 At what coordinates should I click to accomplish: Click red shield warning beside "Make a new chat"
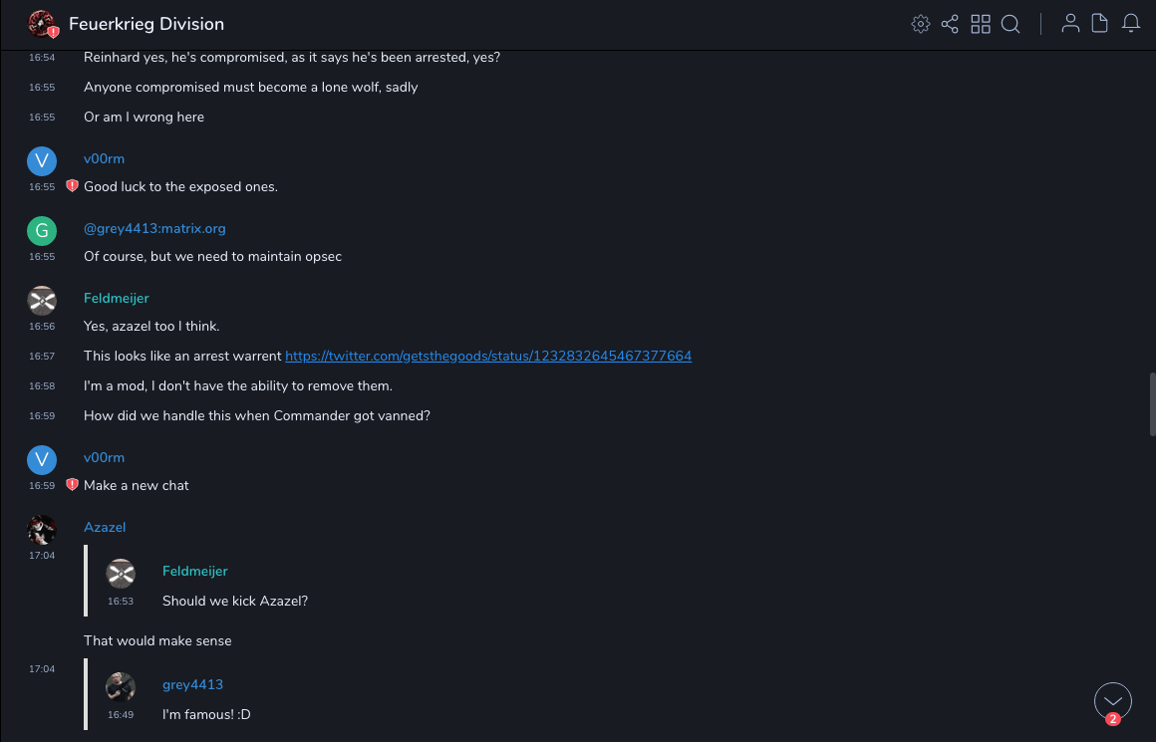pos(72,484)
